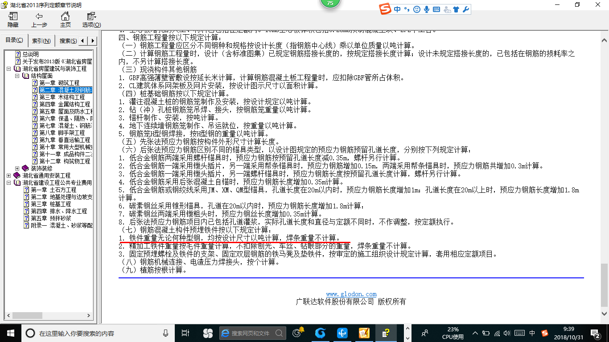The width and height of the screenshot is (609, 342).
Task: Open the 总说明 topic
Action: (30, 54)
